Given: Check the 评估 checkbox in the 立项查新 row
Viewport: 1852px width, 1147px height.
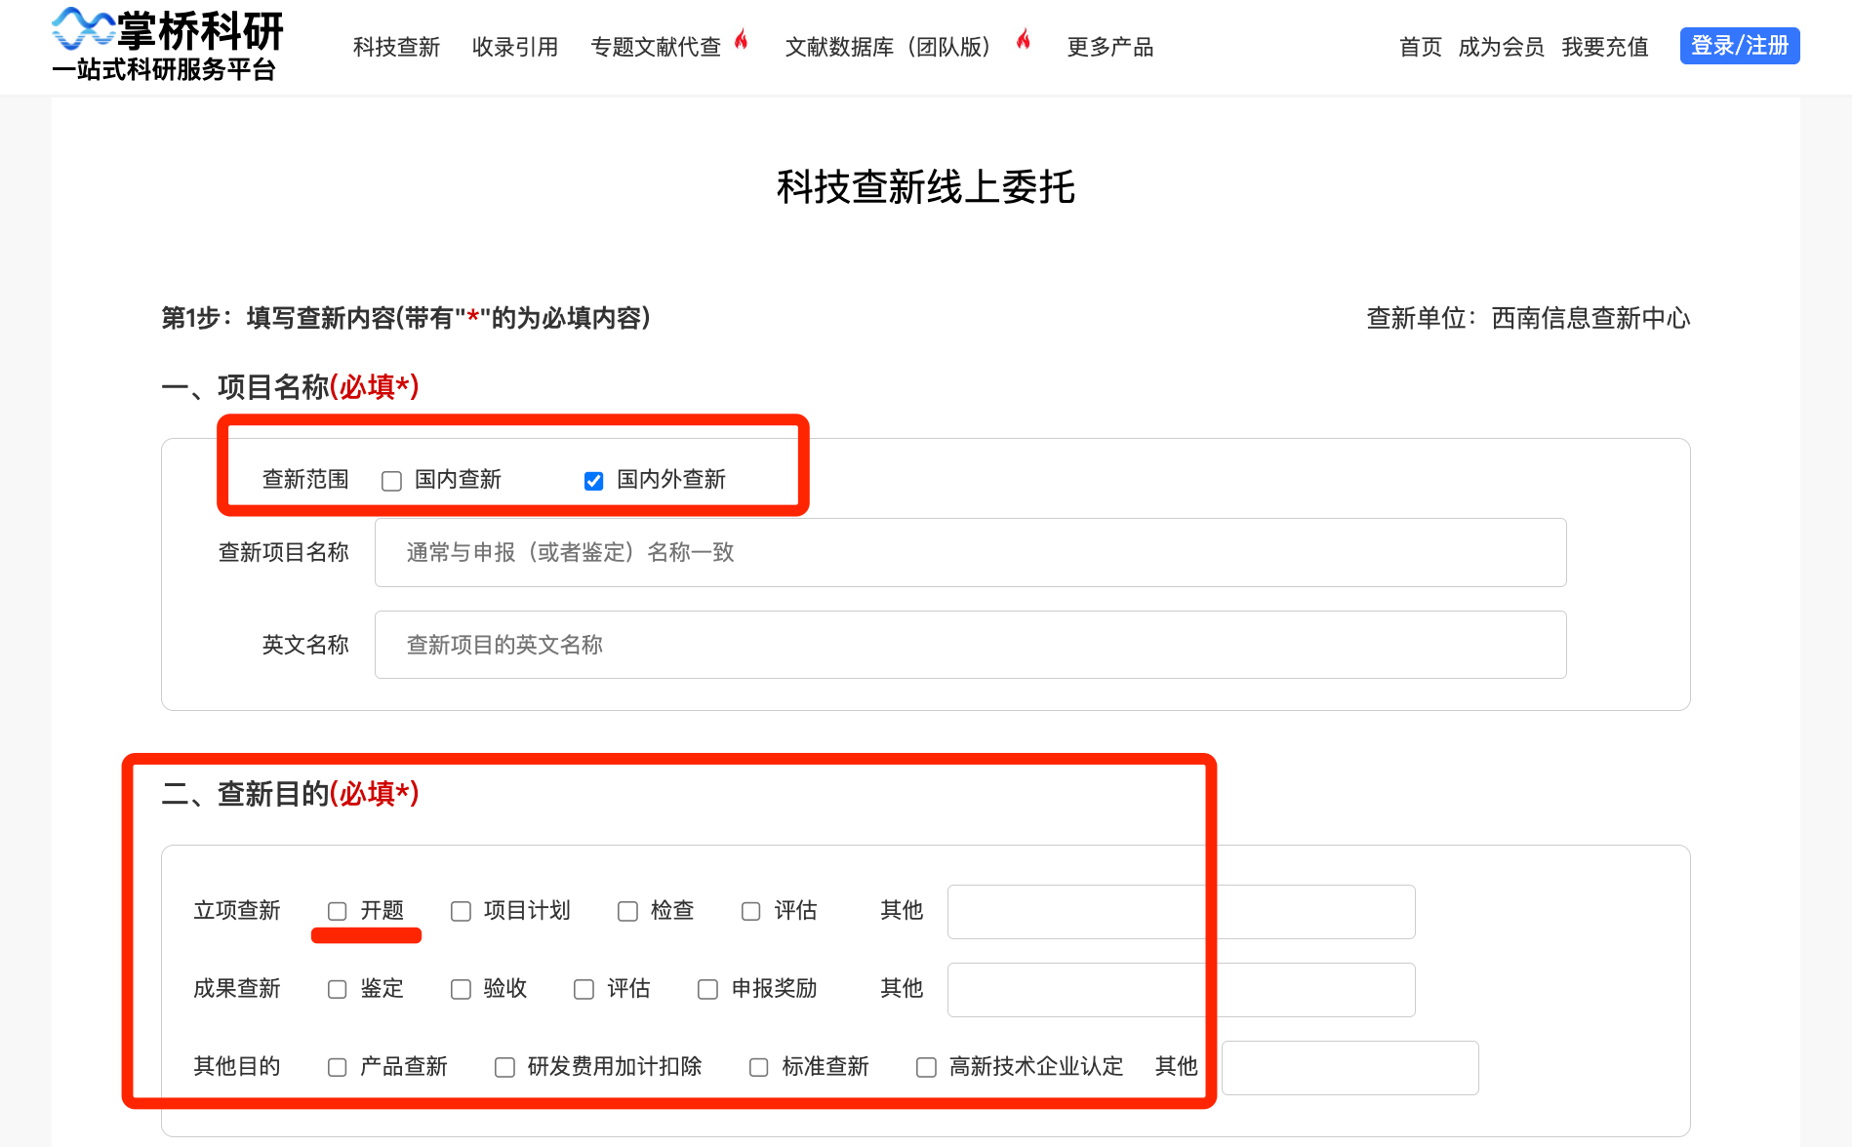Looking at the screenshot, I should point(750,911).
